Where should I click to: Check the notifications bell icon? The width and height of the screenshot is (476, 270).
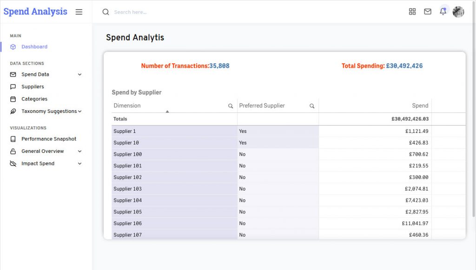pyautogui.click(x=443, y=12)
